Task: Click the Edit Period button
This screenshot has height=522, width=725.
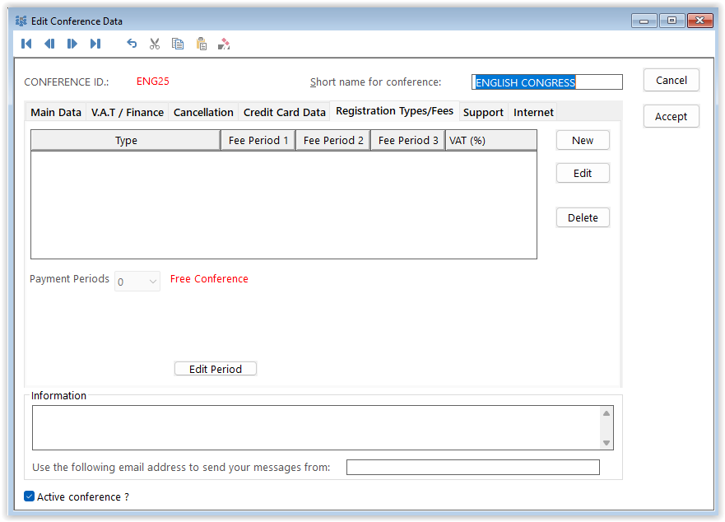Action: (216, 369)
